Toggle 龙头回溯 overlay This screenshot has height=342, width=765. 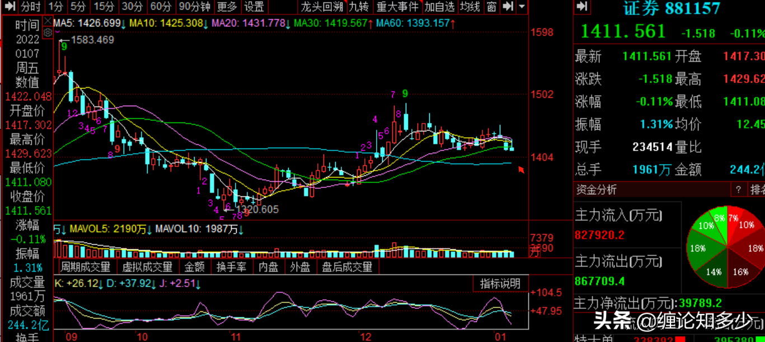click(x=321, y=7)
